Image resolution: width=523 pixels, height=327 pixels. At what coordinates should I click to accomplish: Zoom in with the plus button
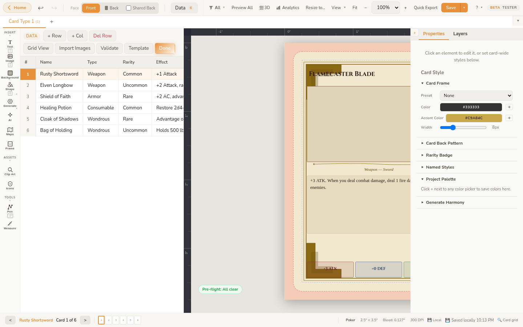[405, 8]
